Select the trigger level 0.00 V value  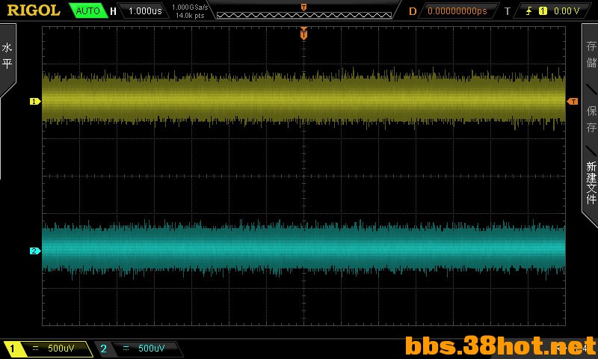567,11
